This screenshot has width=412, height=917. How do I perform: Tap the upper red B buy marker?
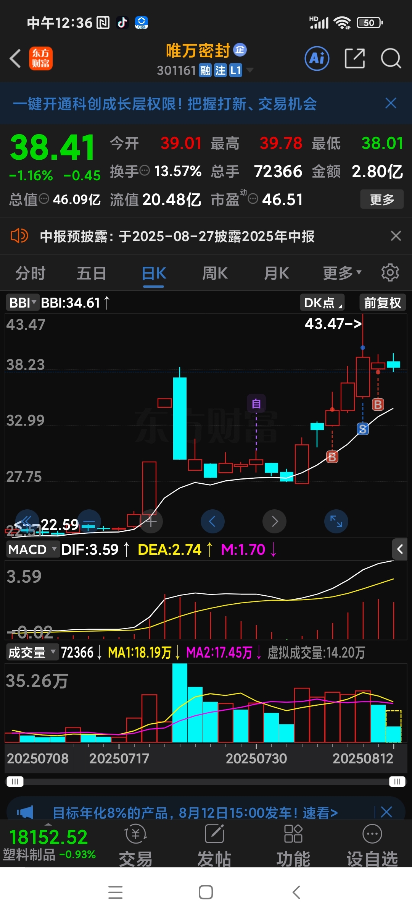click(378, 404)
